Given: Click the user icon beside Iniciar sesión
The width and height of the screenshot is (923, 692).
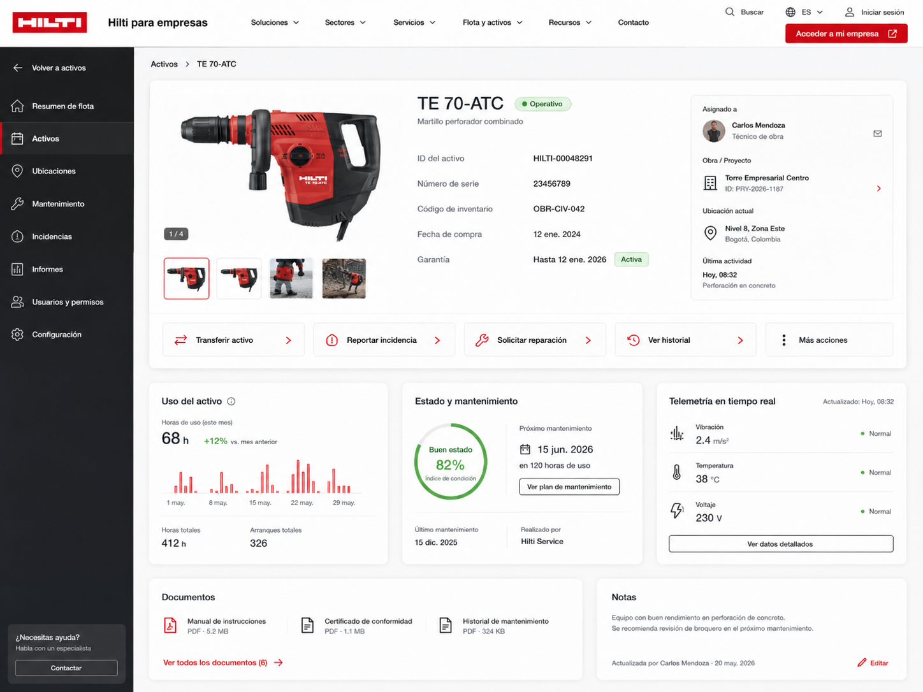Looking at the screenshot, I should (850, 12).
